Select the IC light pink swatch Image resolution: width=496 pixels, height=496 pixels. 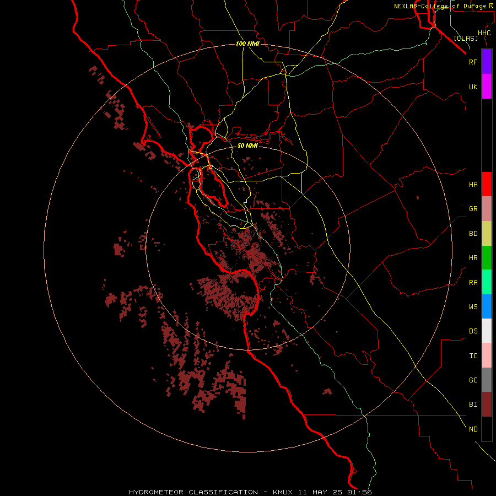[487, 355]
